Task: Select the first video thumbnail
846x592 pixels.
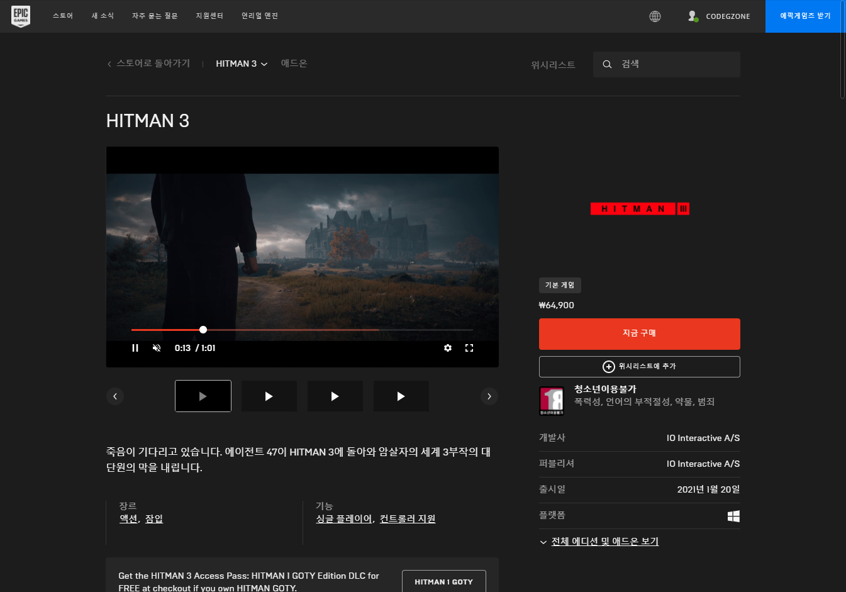Action: (x=203, y=396)
